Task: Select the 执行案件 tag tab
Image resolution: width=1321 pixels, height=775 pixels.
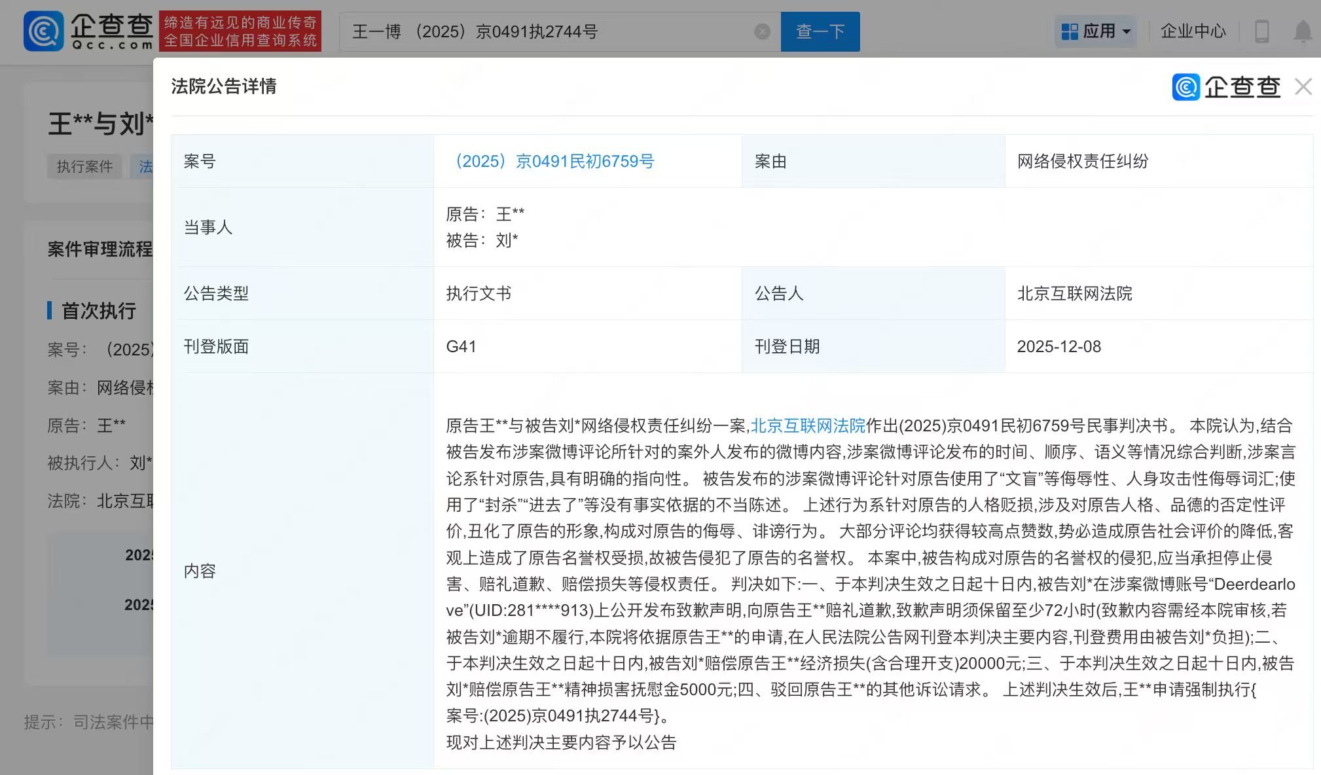Action: point(84,167)
